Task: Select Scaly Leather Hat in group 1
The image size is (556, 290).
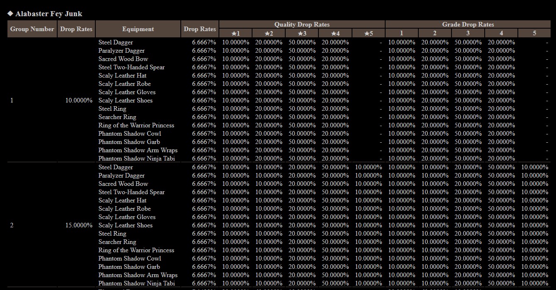Action: point(122,76)
